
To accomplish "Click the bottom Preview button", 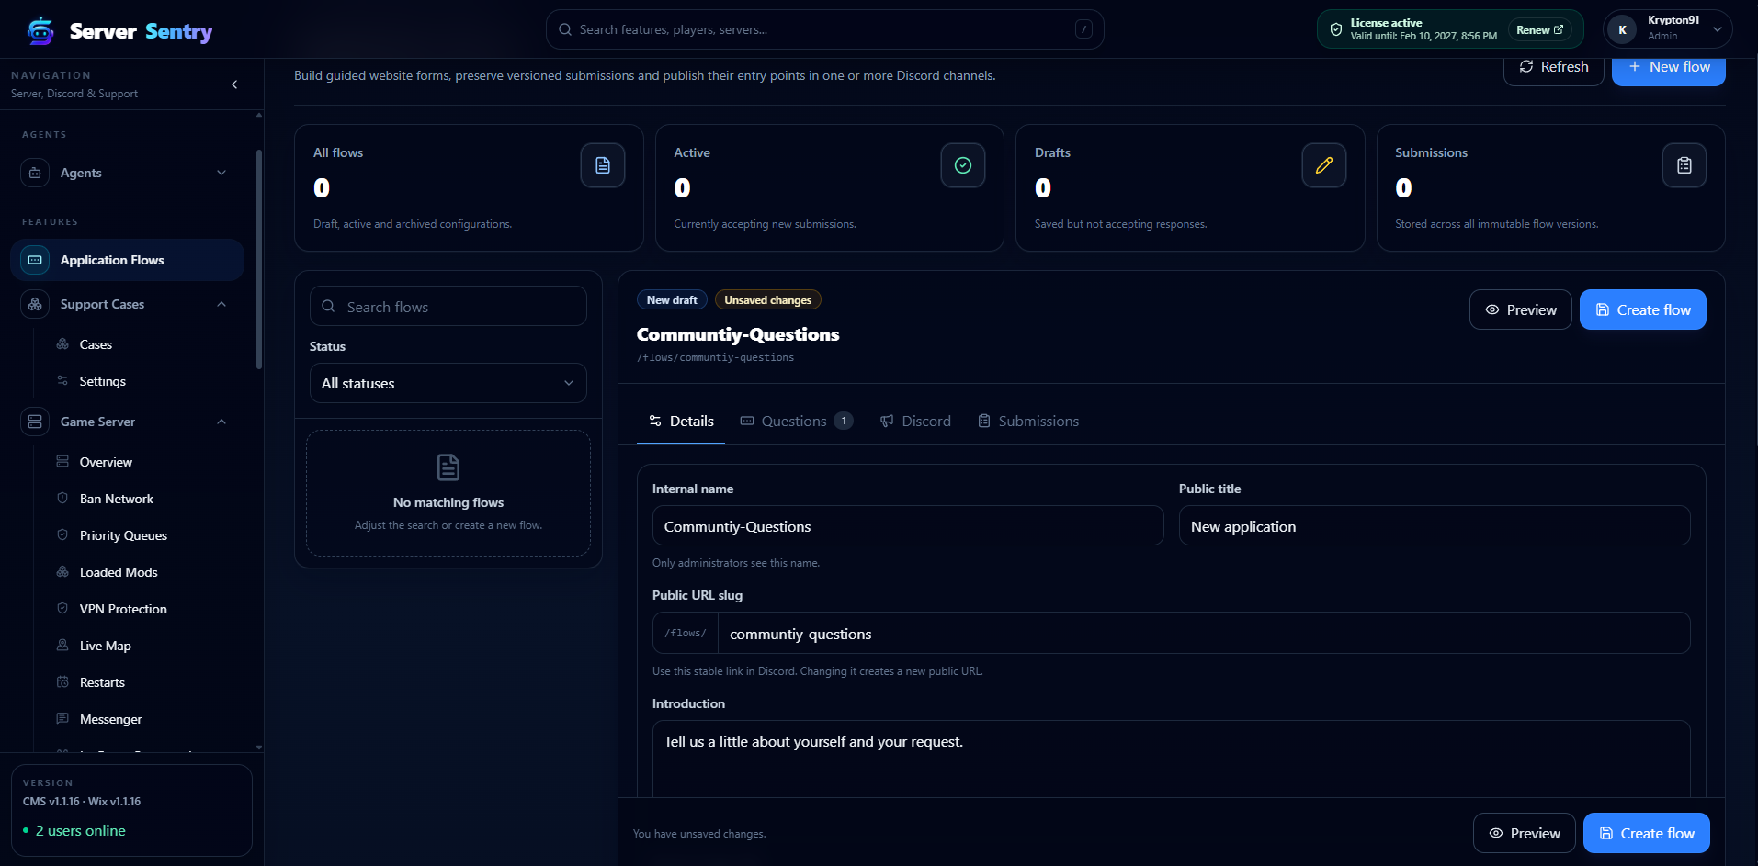I will pos(1525,833).
